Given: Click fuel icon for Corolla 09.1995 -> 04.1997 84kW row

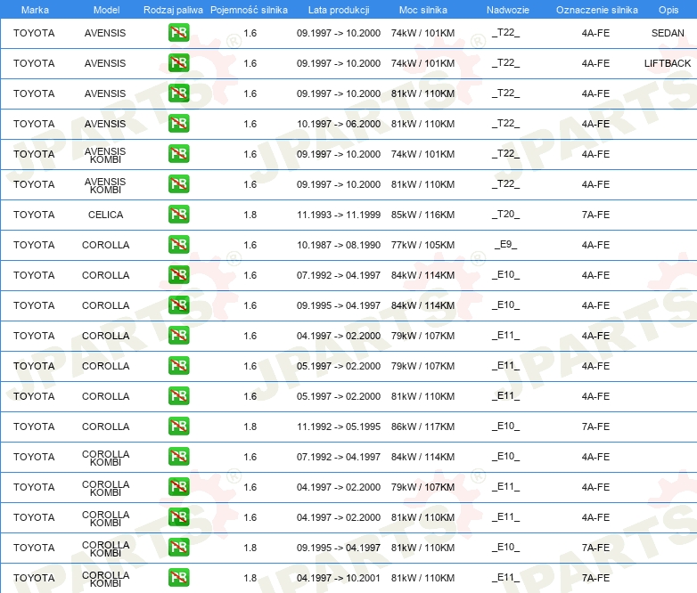Looking at the screenshot, I should tap(178, 305).
